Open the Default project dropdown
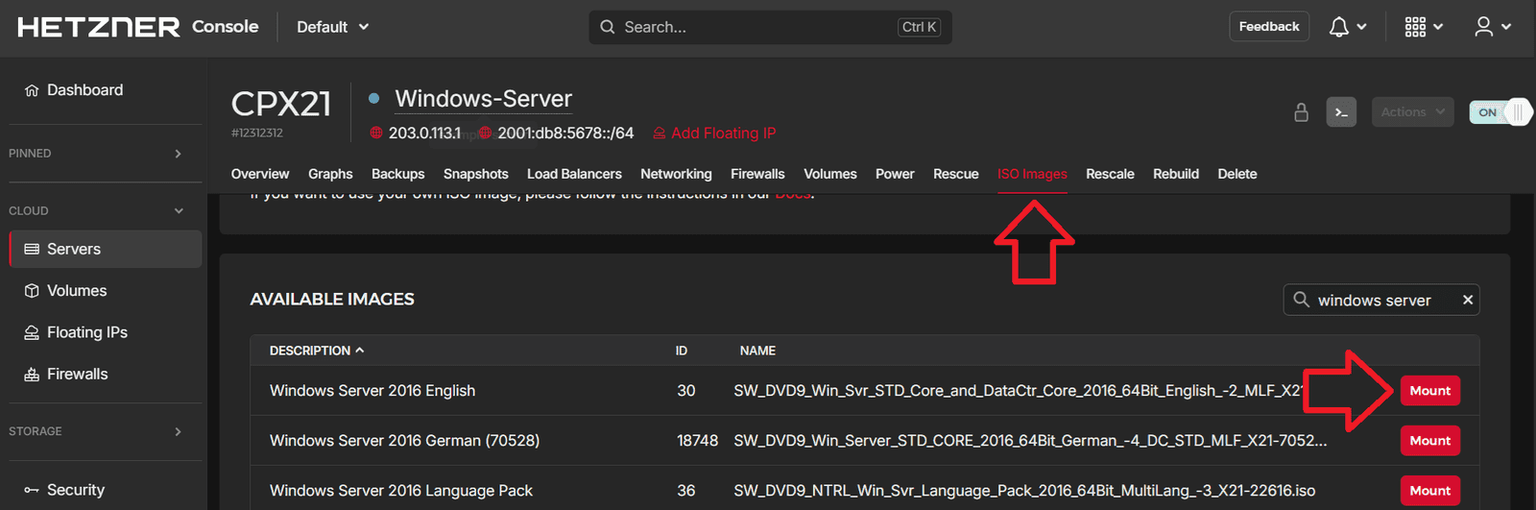The width and height of the screenshot is (1536, 510). 332,27
